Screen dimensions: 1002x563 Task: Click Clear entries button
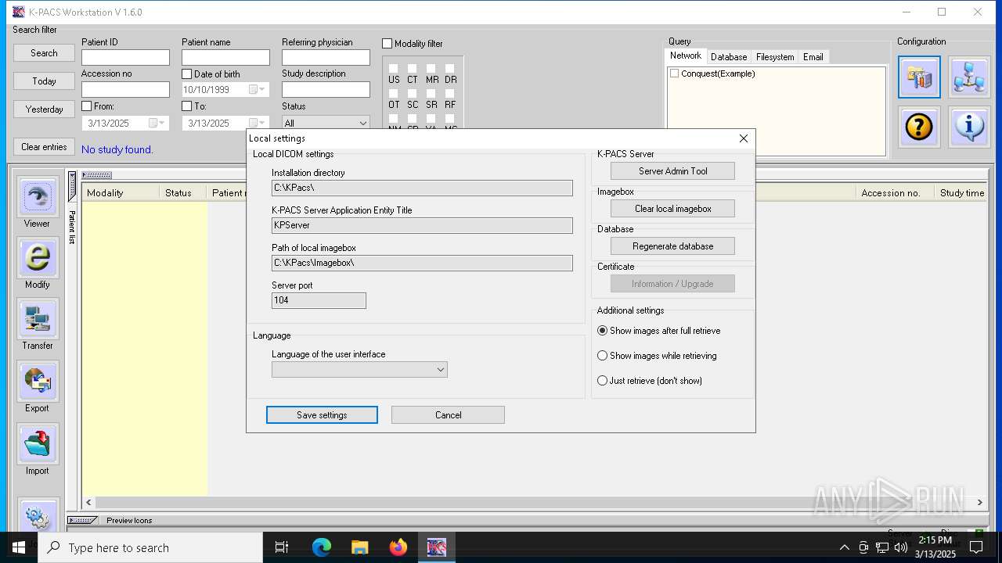tap(44, 147)
